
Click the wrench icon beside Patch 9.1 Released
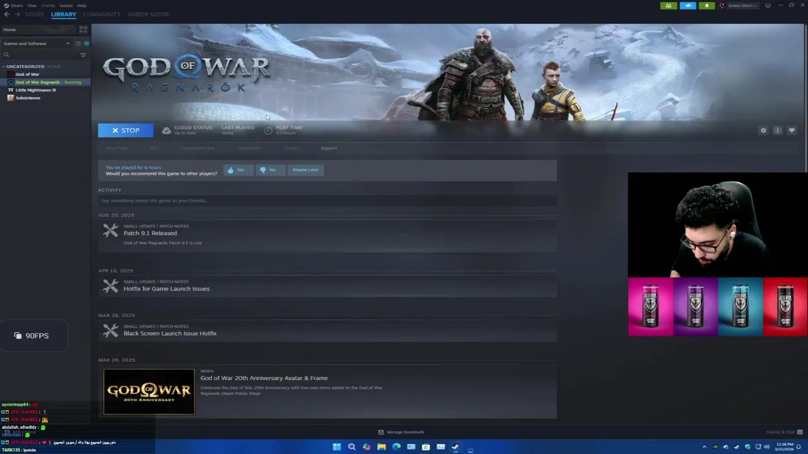110,231
